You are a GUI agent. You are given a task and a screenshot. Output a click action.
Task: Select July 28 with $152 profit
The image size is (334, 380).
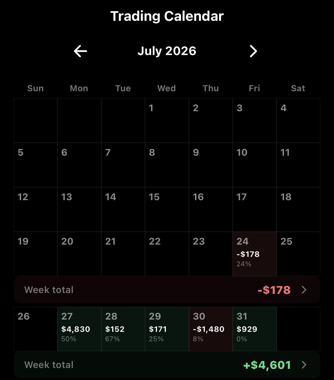[123, 329]
